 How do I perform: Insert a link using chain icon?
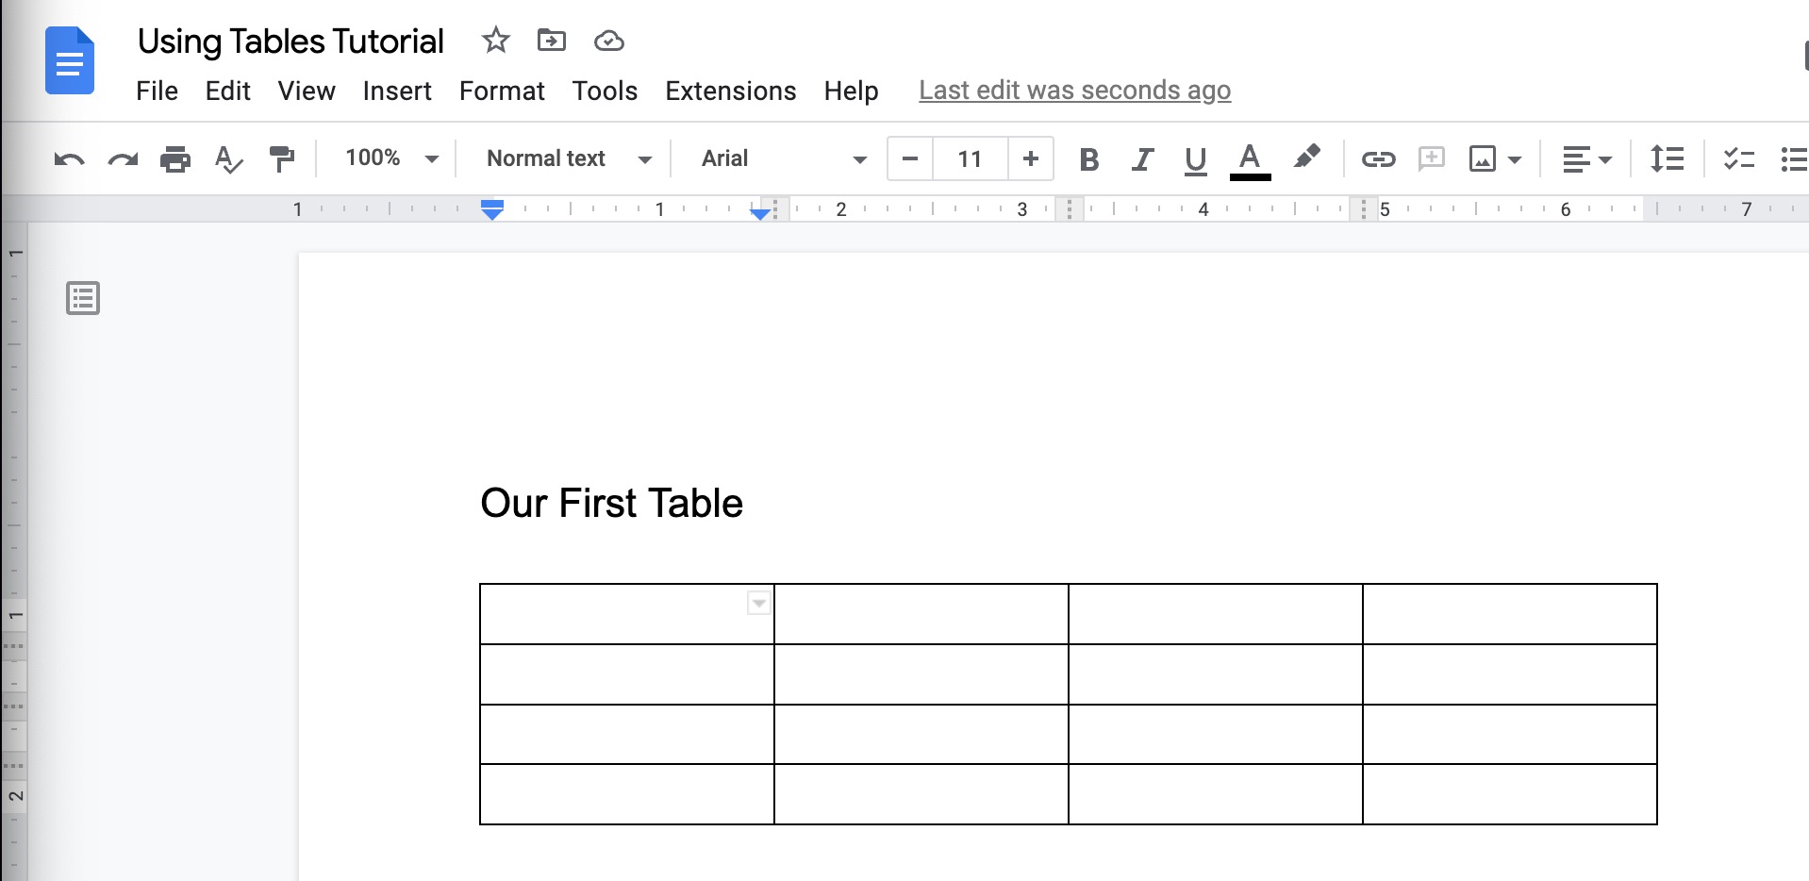[x=1378, y=158]
